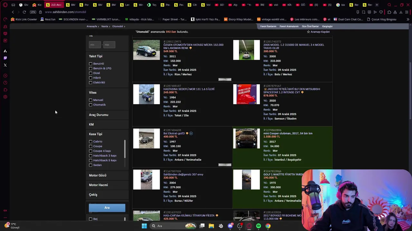412x231 pixels.
Task: Reload the page with the refresh icon
Action: (x=24, y=12)
